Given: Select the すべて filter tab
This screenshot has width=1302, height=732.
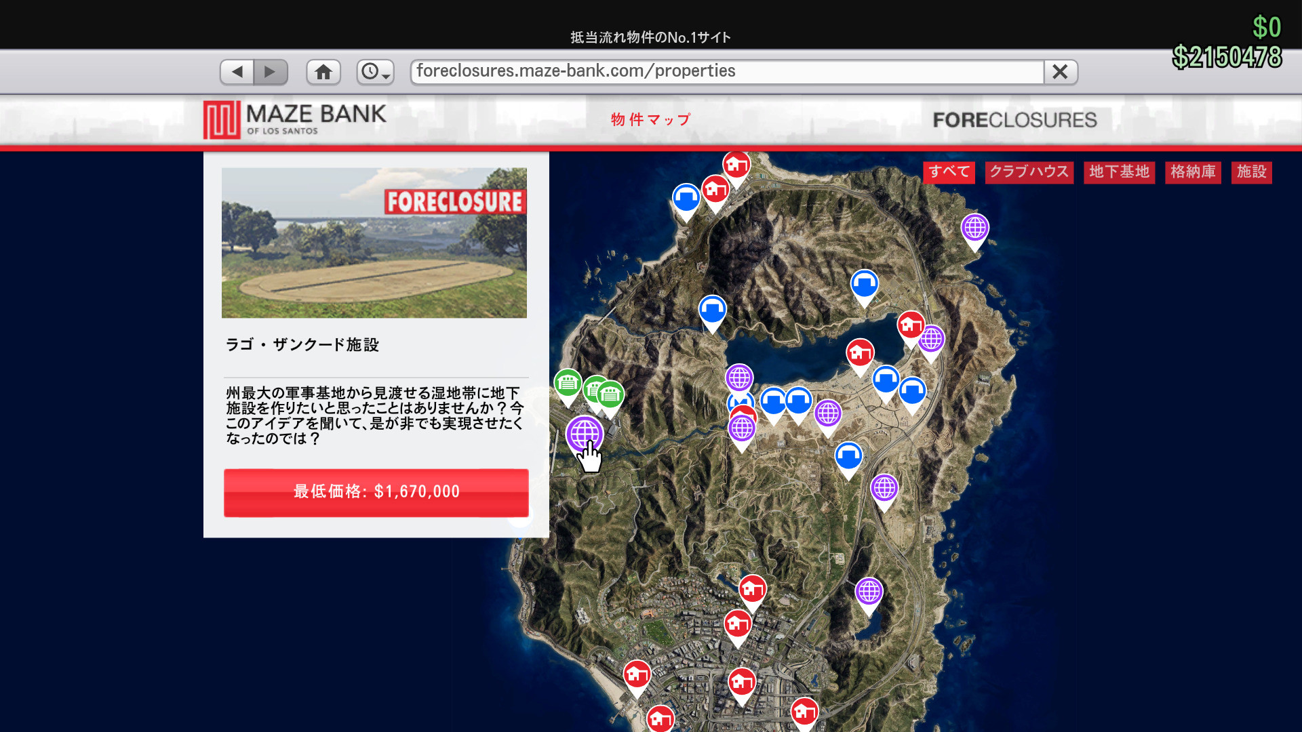Looking at the screenshot, I should 949,172.
